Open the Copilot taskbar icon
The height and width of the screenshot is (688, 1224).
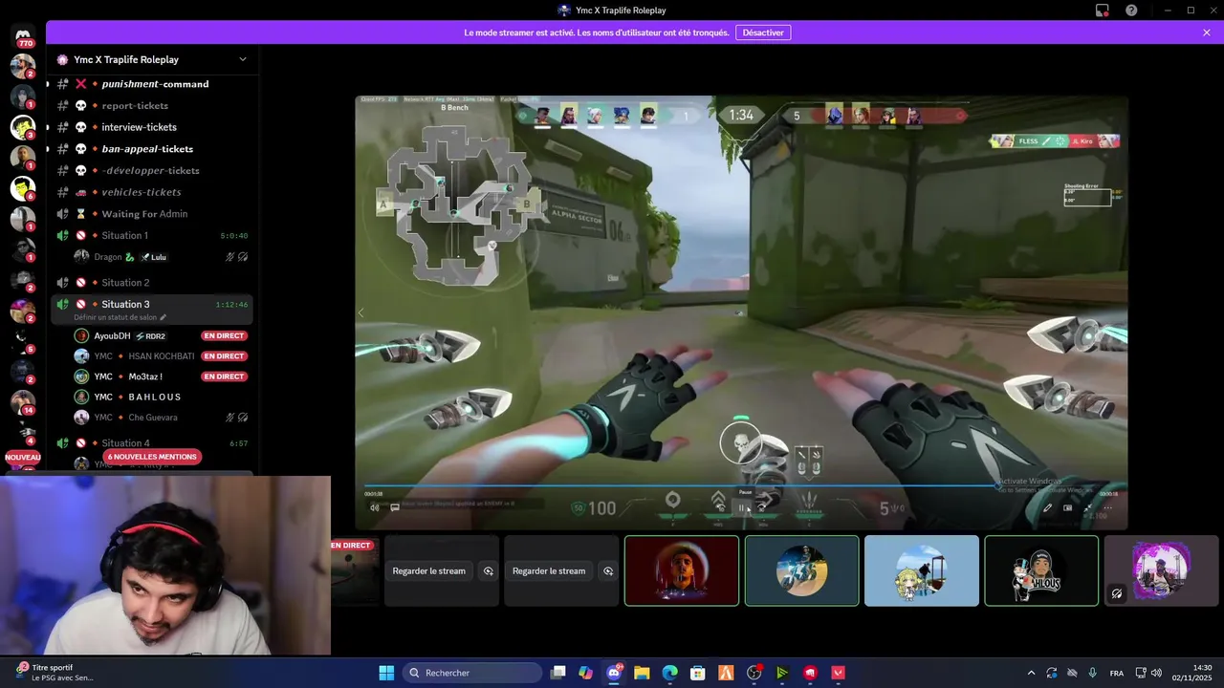pyautogui.click(x=586, y=673)
